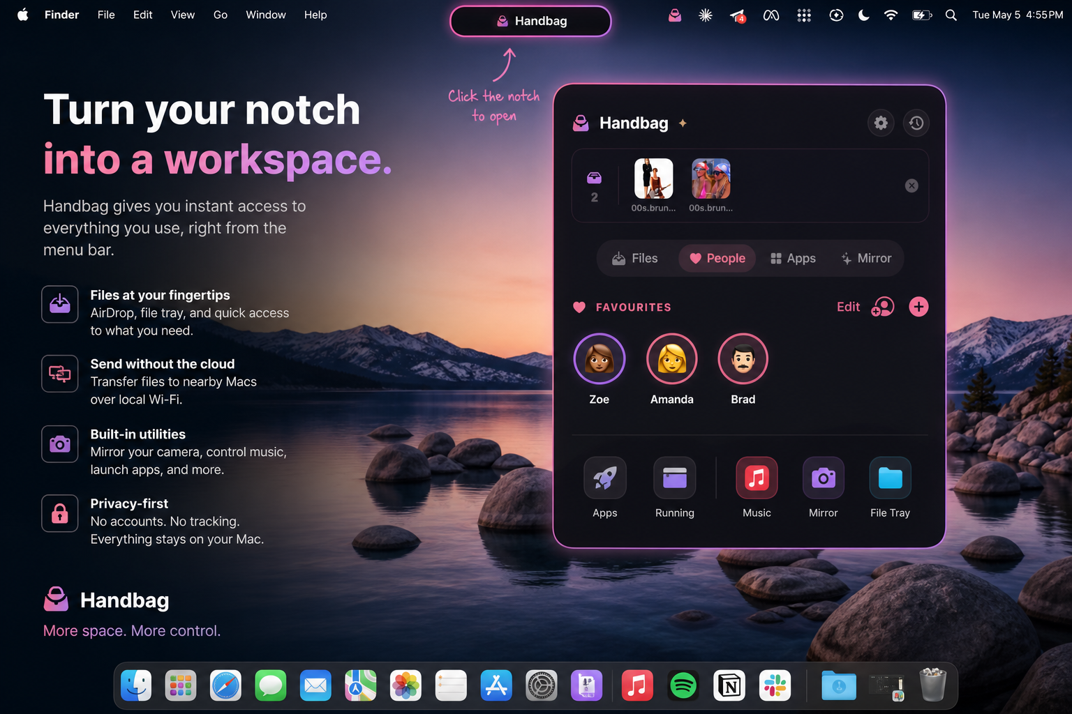This screenshot has height=714, width=1072.
Task: Launch Slack from the Dock
Action: pyautogui.click(x=775, y=686)
